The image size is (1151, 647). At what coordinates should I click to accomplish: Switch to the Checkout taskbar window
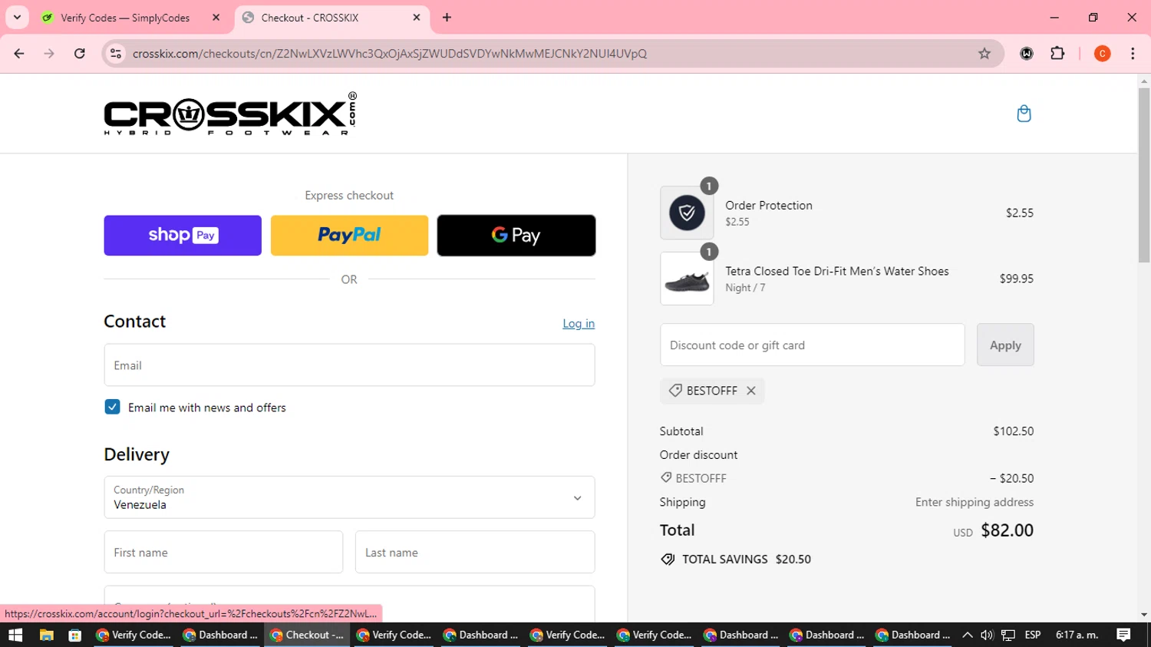(307, 635)
